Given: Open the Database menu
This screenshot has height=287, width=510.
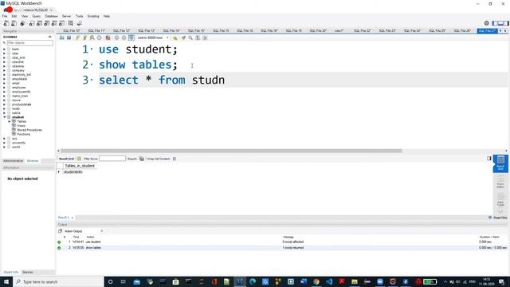Looking at the screenshot, I should [x=51, y=16].
